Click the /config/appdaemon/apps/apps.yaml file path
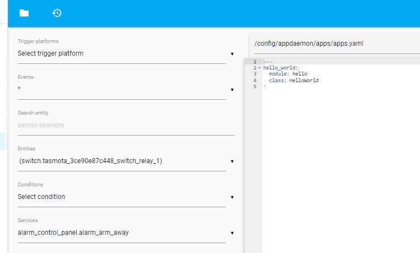This screenshot has width=420, height=253. pyautogui.click(x=309, y=44)
